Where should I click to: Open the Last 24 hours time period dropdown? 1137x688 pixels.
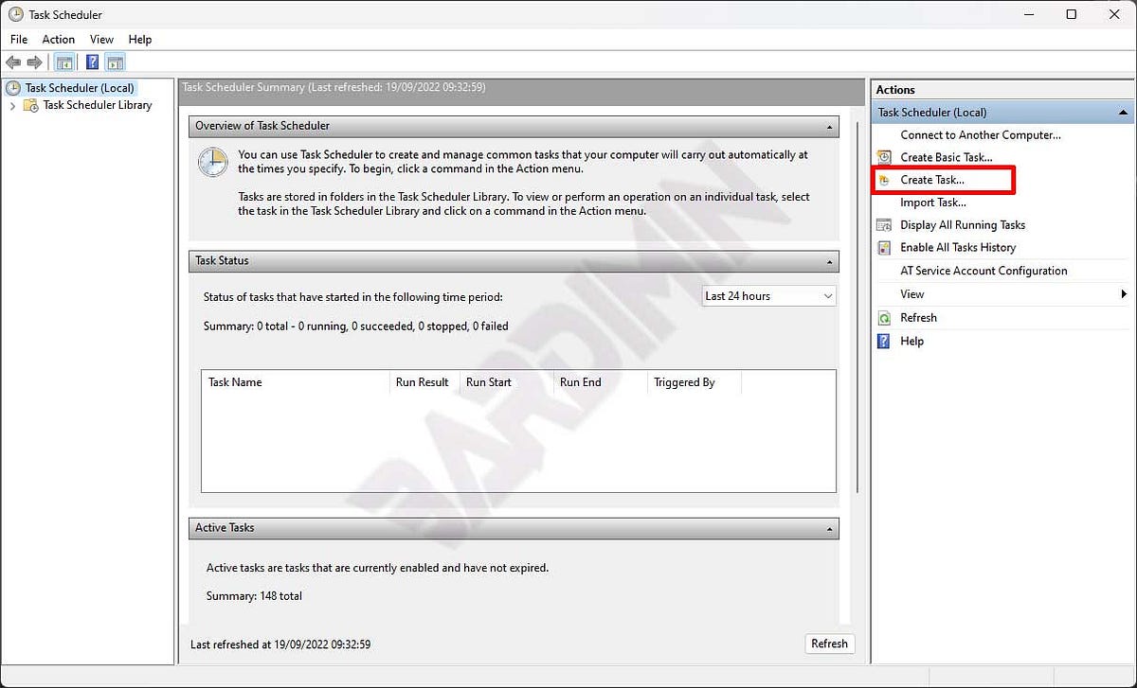click(x=829, y=295)
